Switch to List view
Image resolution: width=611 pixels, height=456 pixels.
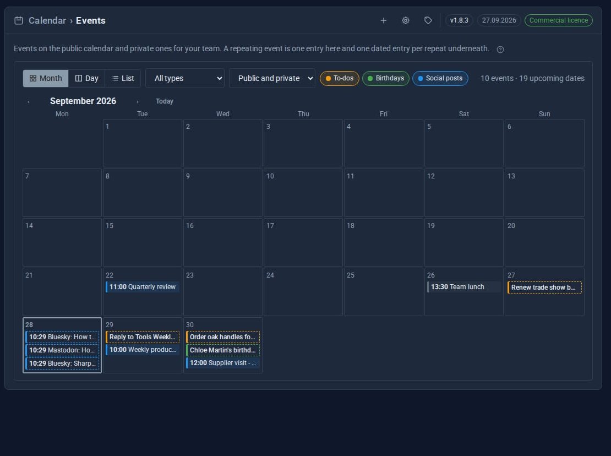(123, 78)
